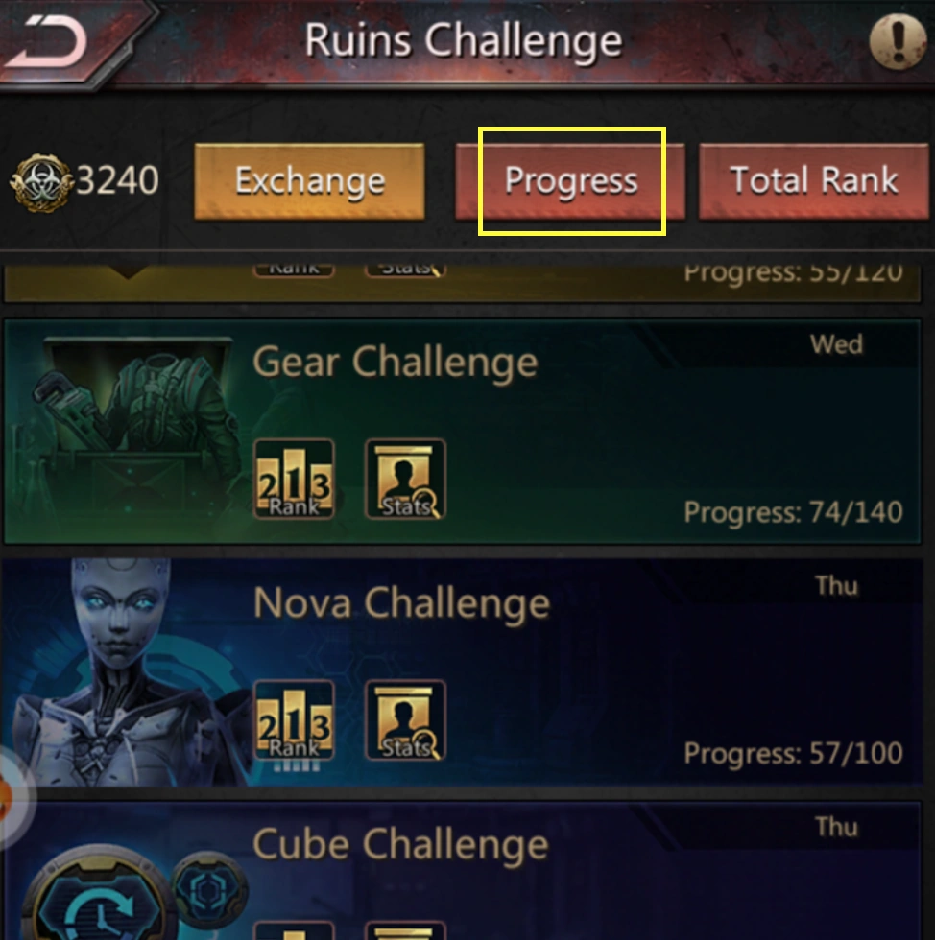Open the Total Rank tab

tap(814, 181)
